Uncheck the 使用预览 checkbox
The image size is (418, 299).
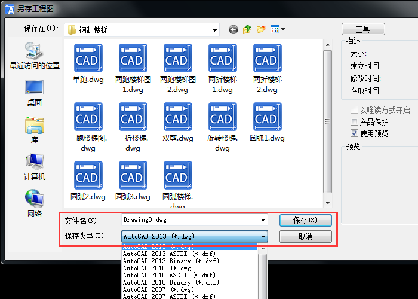pyautogui.click(x=354, y=133)
